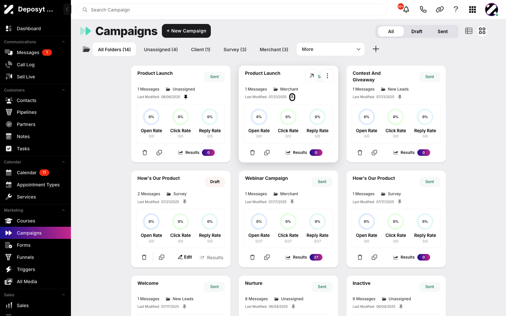This screenshot has width=506, height=316.
Task: Add a new folder with plus icon
Action: click(x=376, y=49)
